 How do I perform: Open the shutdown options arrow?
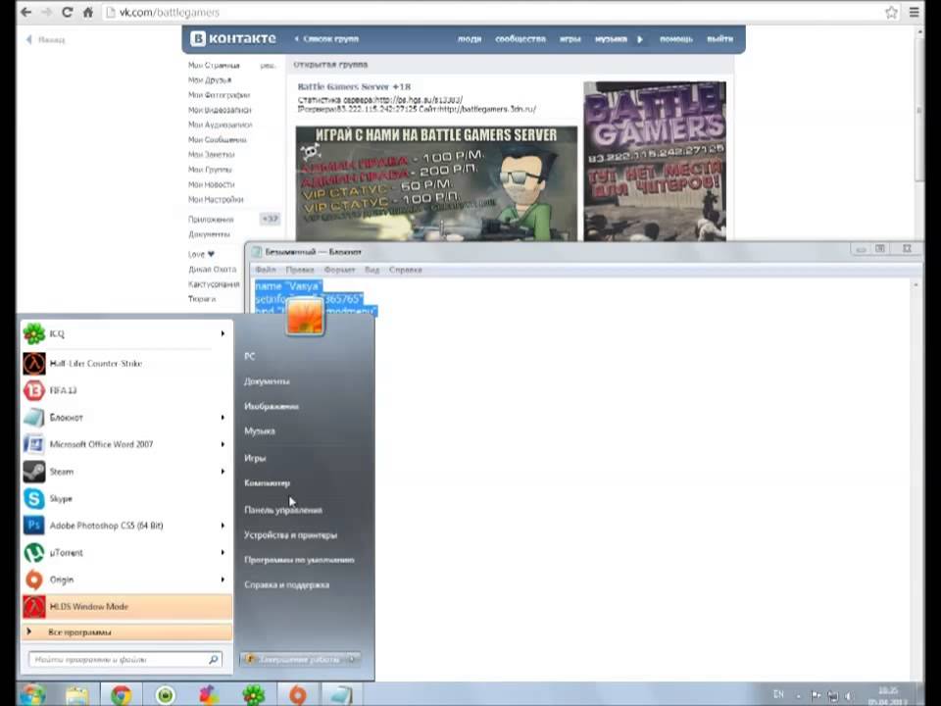[353, 659]
